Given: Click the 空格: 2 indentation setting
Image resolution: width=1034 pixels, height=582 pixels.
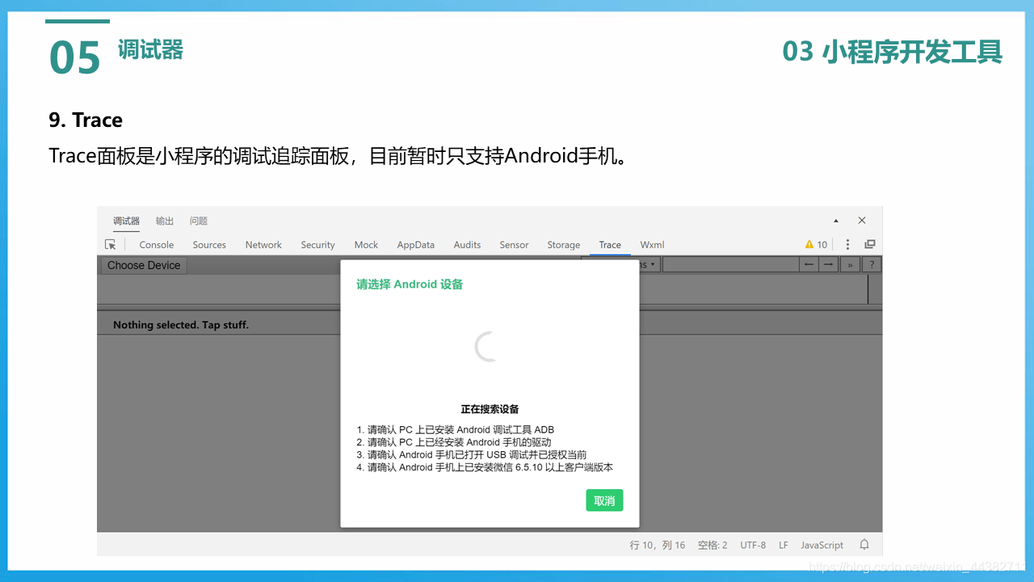Looking at the screenshot, I should click(712, 546).
